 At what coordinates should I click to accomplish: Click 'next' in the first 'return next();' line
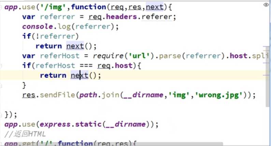[x=75, y=46]
